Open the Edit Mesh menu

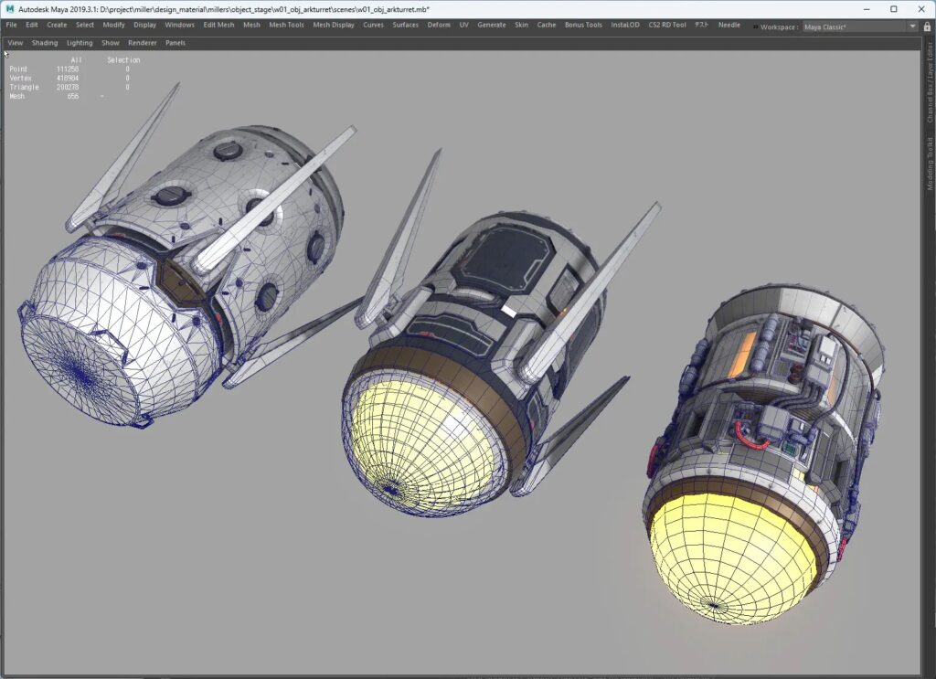click(218, 25)
